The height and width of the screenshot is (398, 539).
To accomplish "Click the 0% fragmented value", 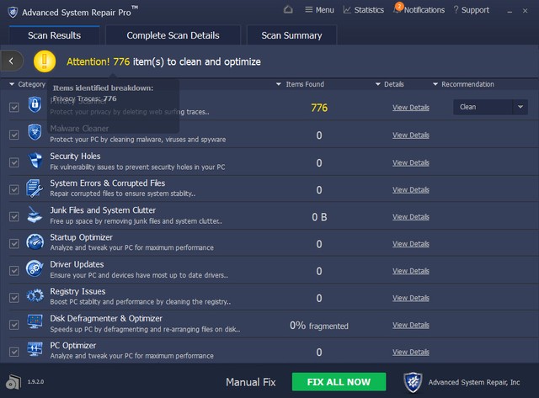I will pyautogui.click(x=318, y=325).
